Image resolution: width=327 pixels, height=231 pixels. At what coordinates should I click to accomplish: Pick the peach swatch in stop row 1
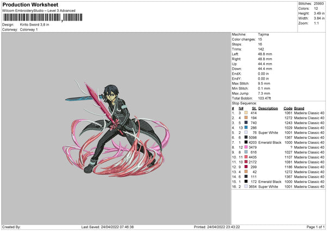246,113
